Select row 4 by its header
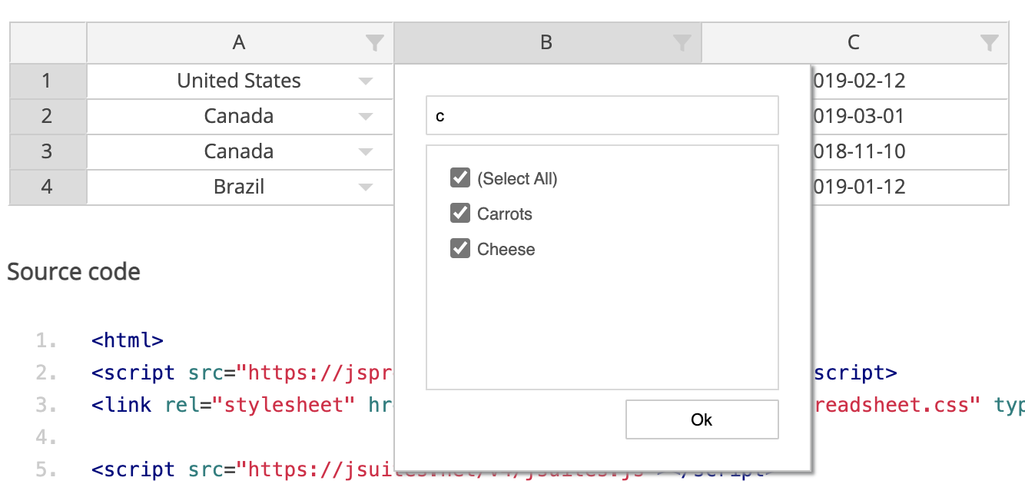 47,187
